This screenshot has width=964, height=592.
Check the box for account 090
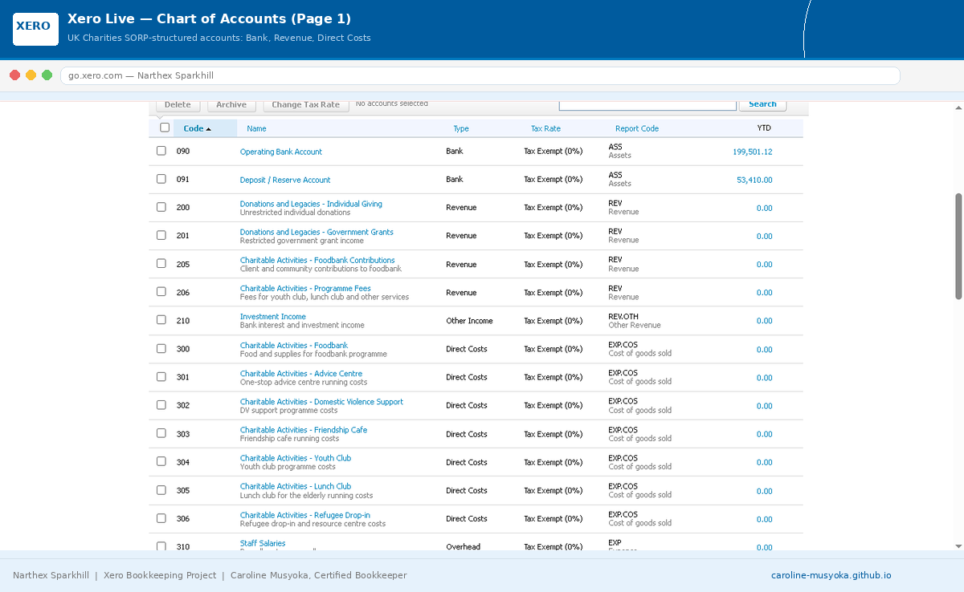(x=161, y=151)
